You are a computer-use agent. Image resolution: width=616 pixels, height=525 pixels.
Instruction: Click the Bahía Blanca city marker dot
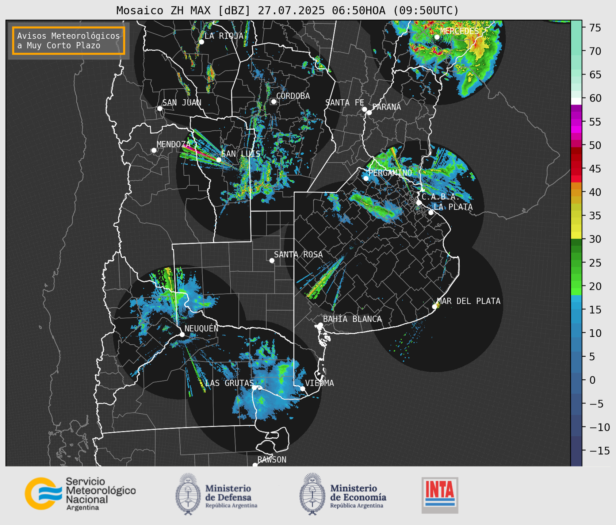click(x=320, y=325)
